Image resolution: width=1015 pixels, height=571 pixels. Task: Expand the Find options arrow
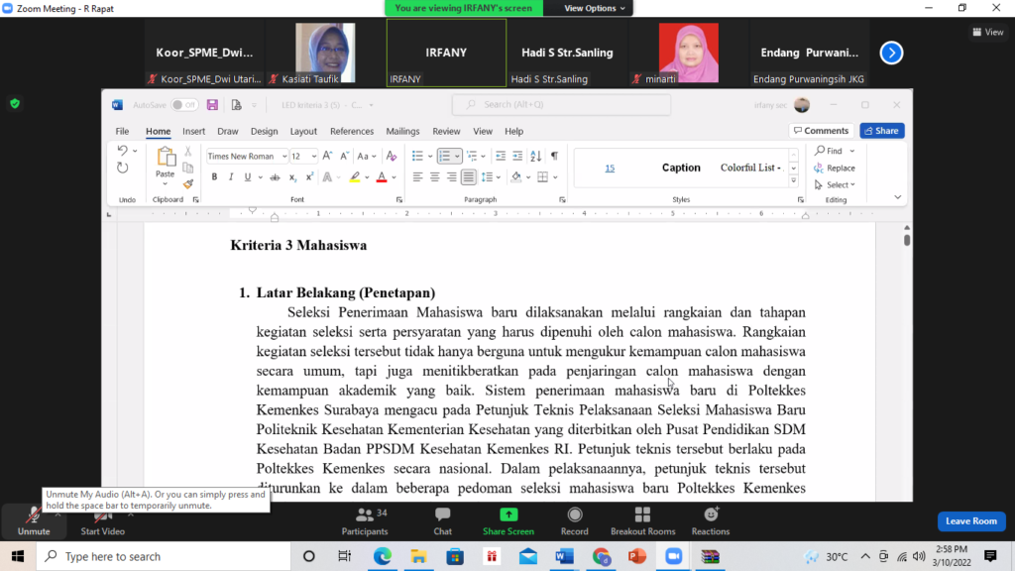851,151
